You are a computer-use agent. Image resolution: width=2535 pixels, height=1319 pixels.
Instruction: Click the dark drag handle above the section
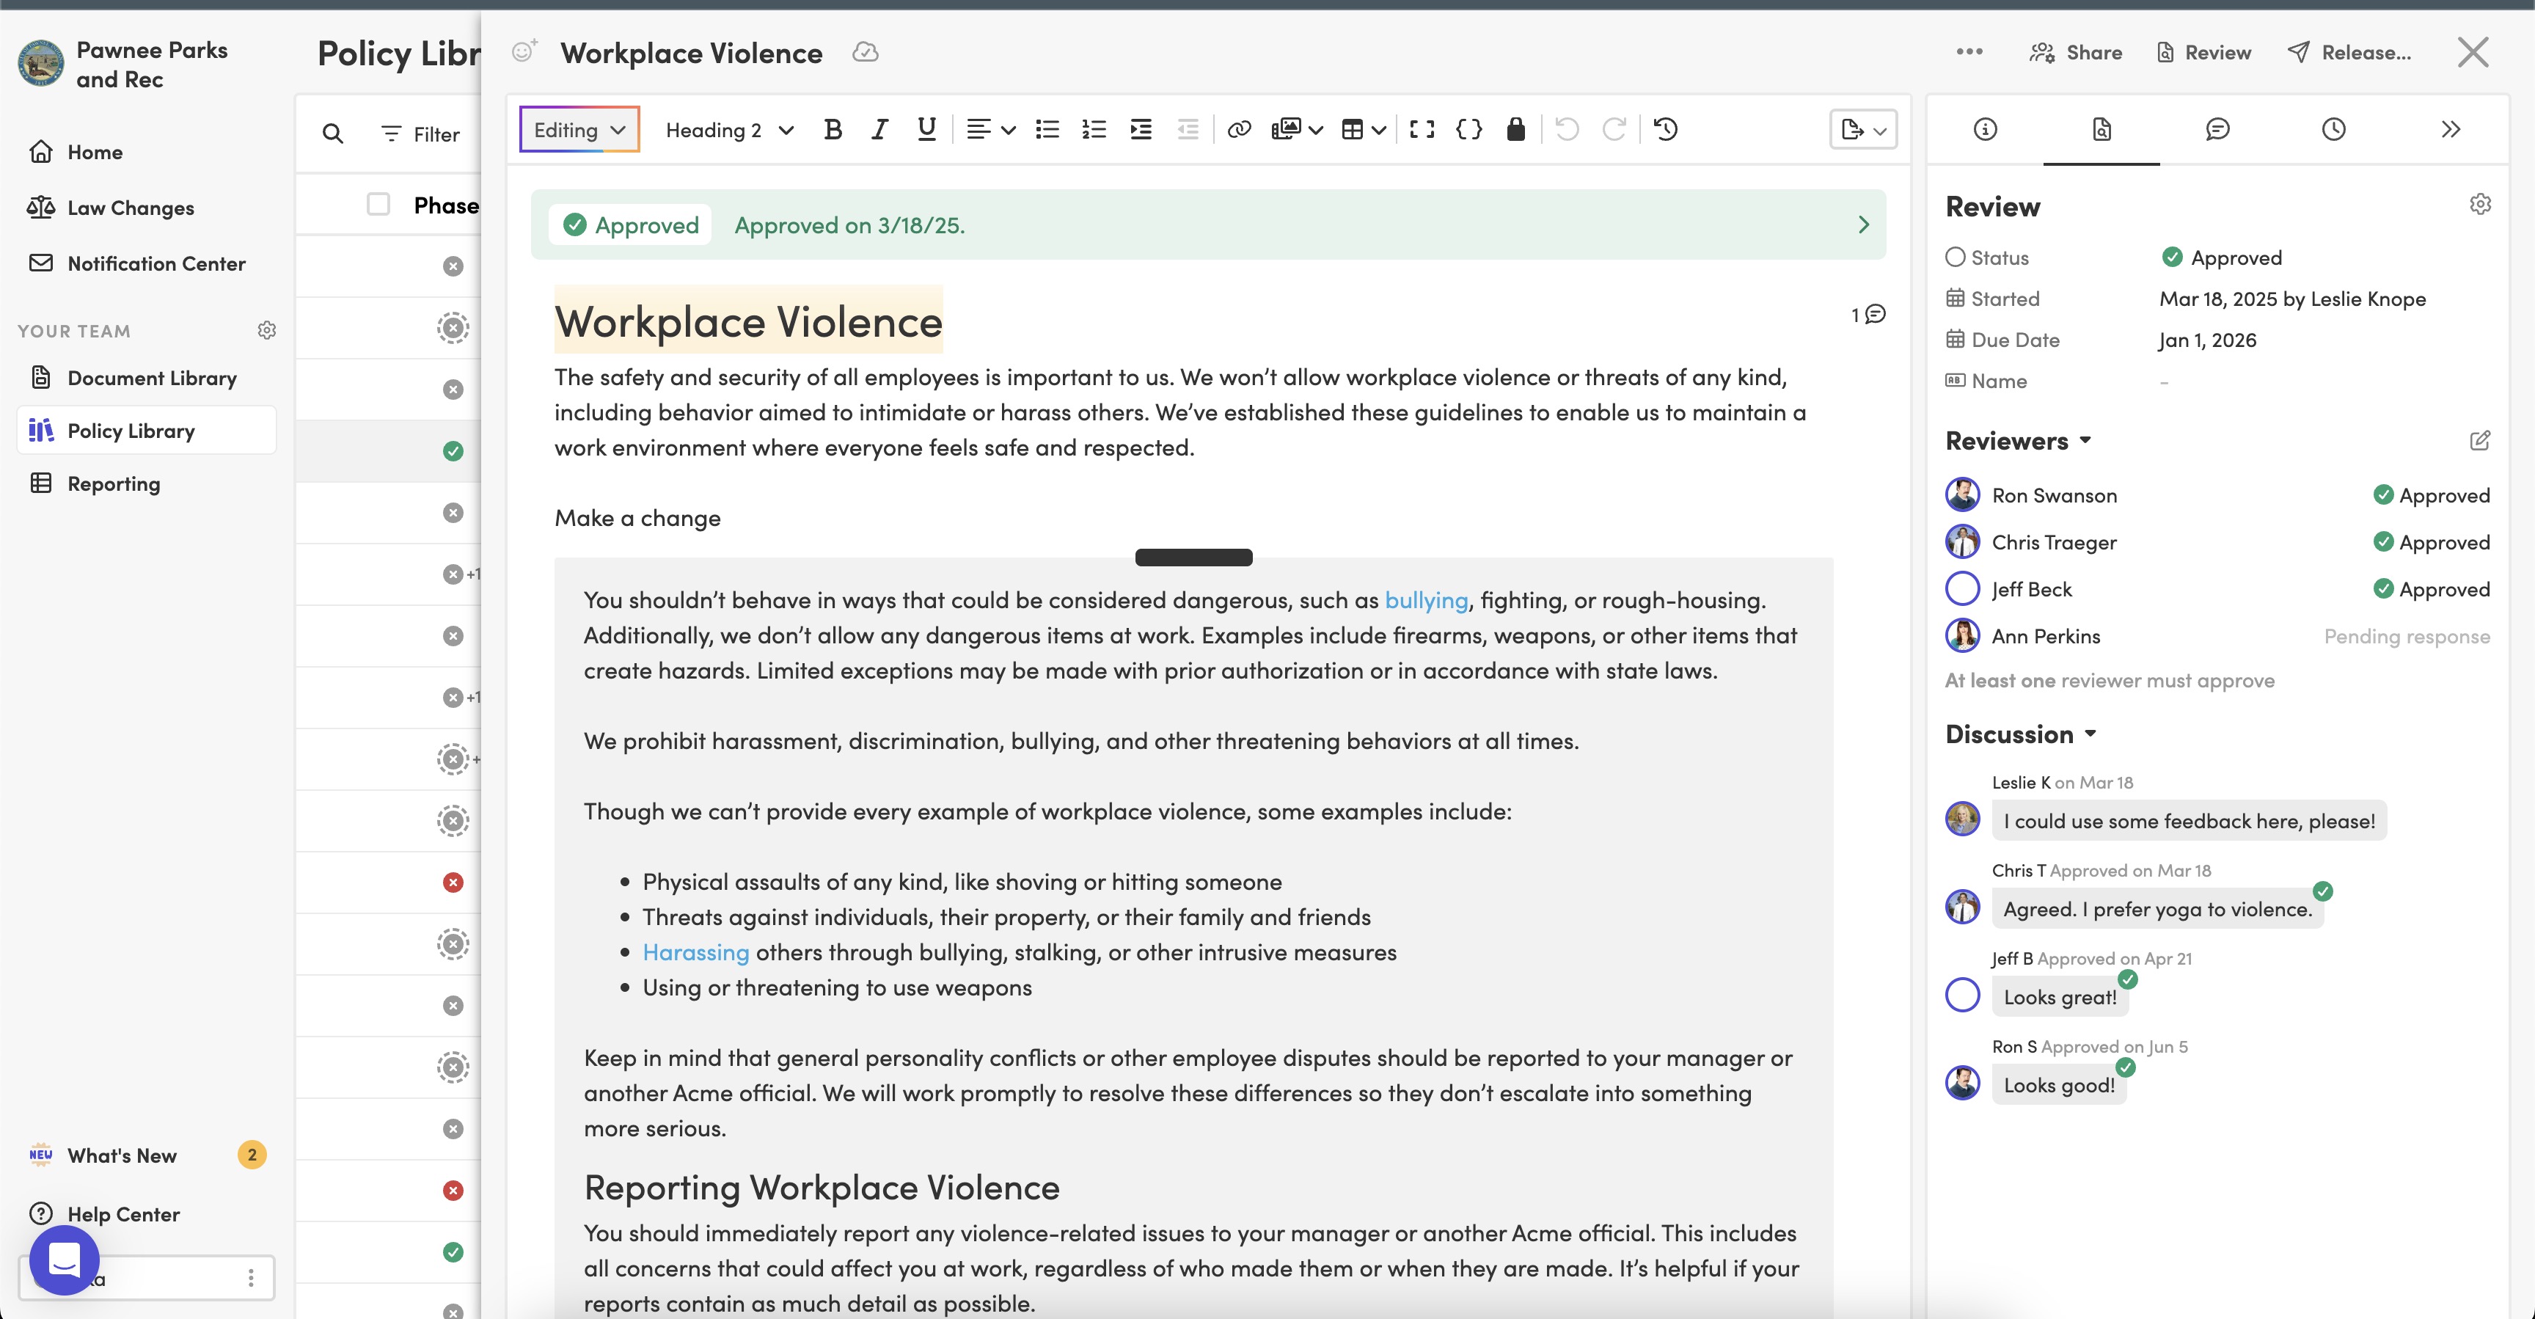pos(1193,557)
